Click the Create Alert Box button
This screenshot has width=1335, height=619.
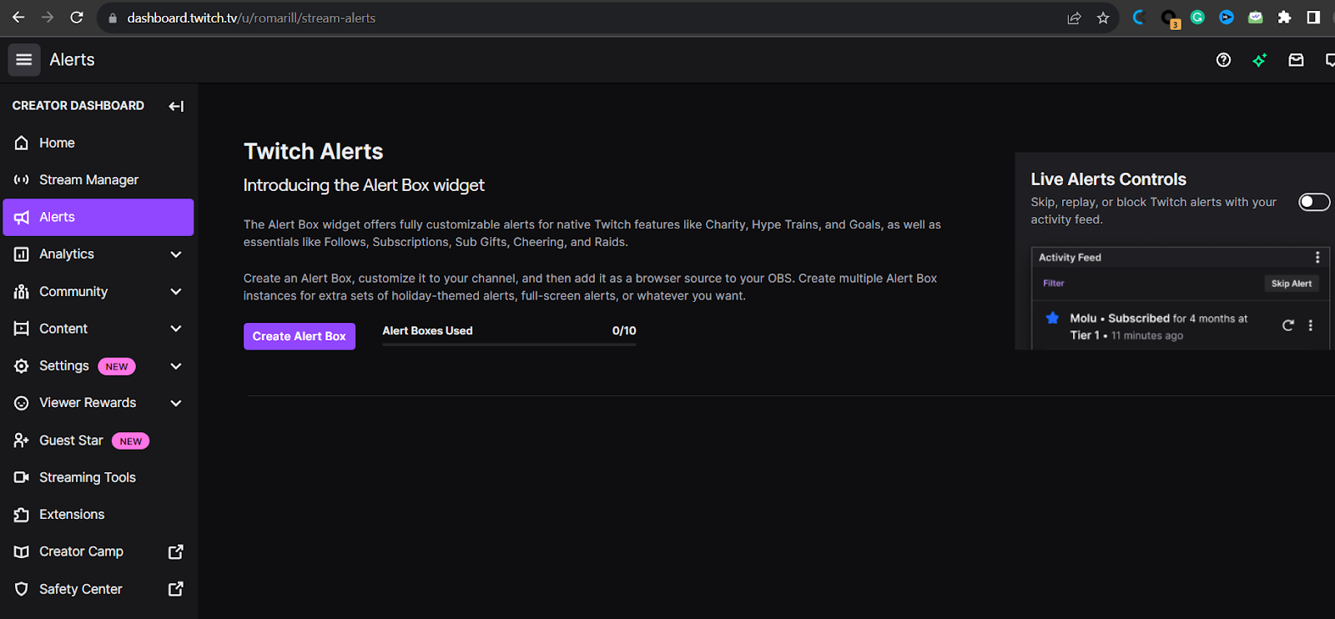pyautogui.click(x=300, y=336)
